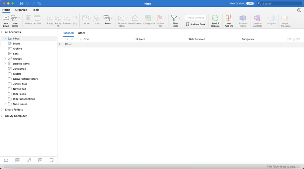Click the Send & Receive icon
Screen dimensions: 304x169
point(215,18)
